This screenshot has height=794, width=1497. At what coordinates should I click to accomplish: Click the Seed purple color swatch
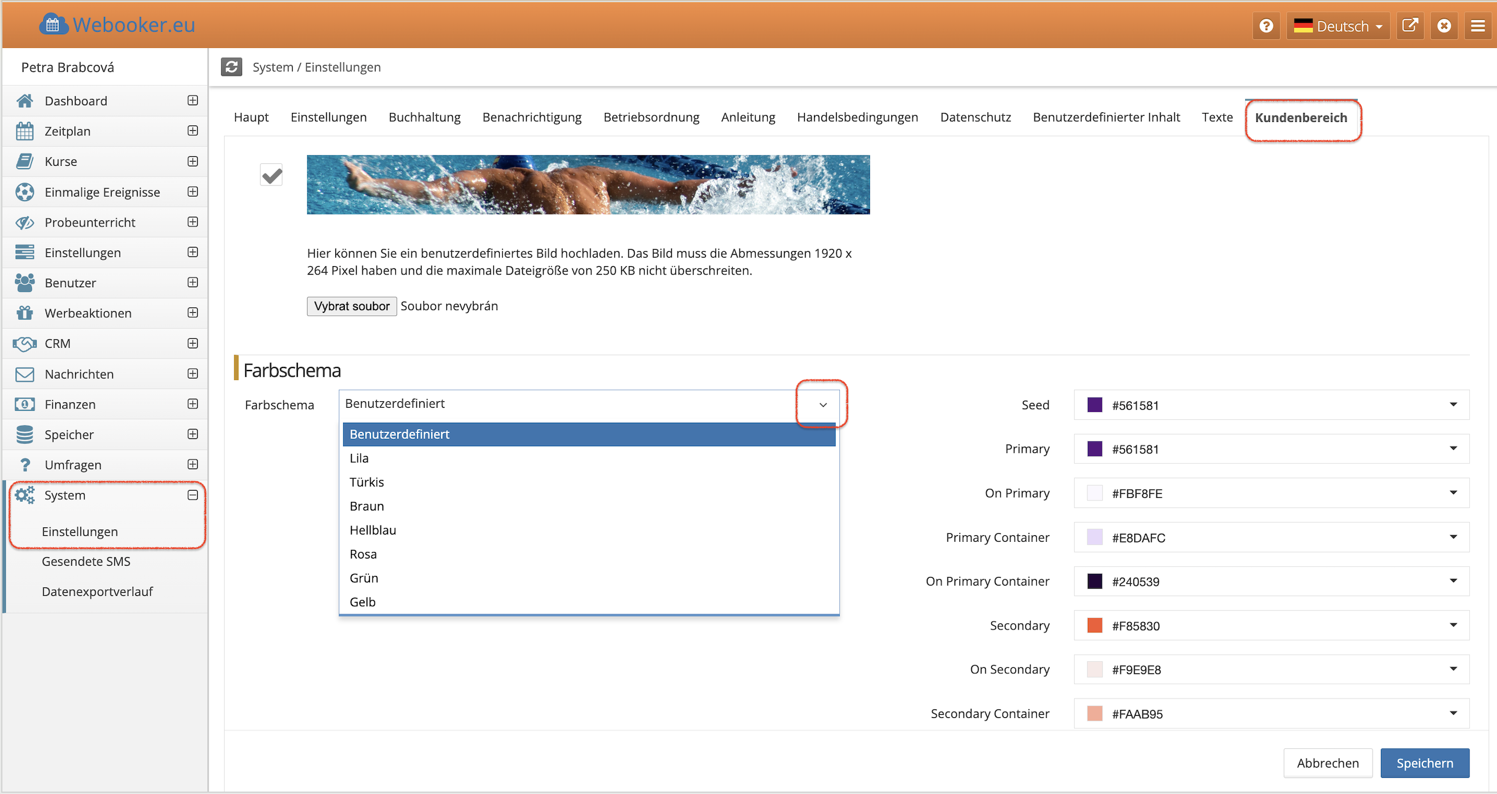(1095, 405)
